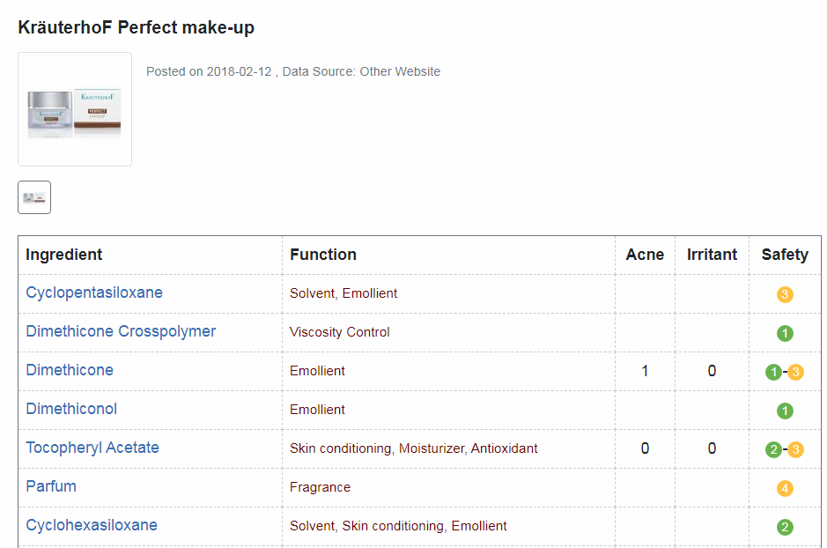Click the Parfum ingredient link
Screen dimensions: 827x548
tap(51, 486)
